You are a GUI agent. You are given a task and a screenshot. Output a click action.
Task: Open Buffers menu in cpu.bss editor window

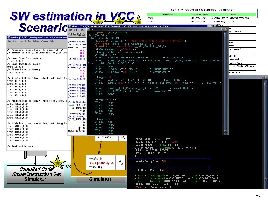point(36,41)
